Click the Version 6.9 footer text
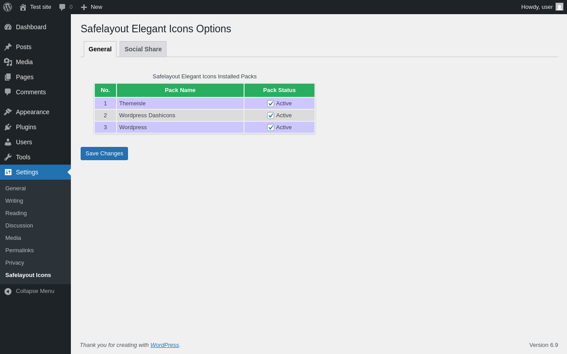The image size is (567, 354). (544, 345)
